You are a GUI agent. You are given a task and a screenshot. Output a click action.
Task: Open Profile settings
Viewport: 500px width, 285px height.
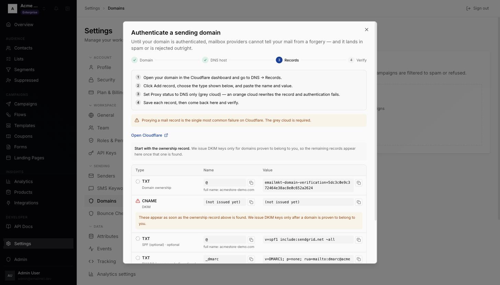(104, 67)
